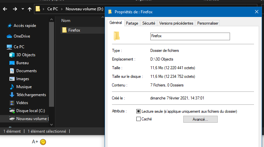Open the Disque local (C:) drive icon
Image resolution: width=264 pixels, height=147 pixels.
[x=12, y=111]
